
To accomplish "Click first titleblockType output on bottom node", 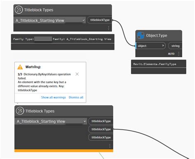I will (101, 121).
